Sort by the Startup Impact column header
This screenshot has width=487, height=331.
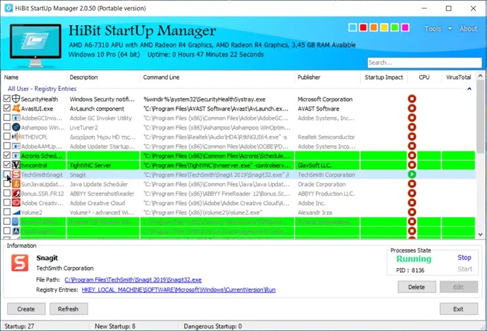pyautogui.click(x=384, y=77)
